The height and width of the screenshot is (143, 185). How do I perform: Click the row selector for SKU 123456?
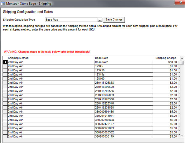[5, 70]
